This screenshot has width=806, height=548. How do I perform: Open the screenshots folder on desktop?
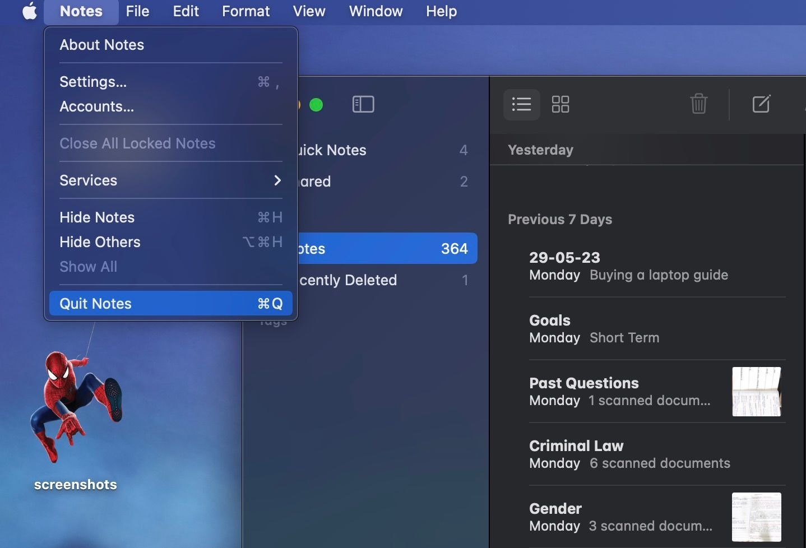(76, 420)
